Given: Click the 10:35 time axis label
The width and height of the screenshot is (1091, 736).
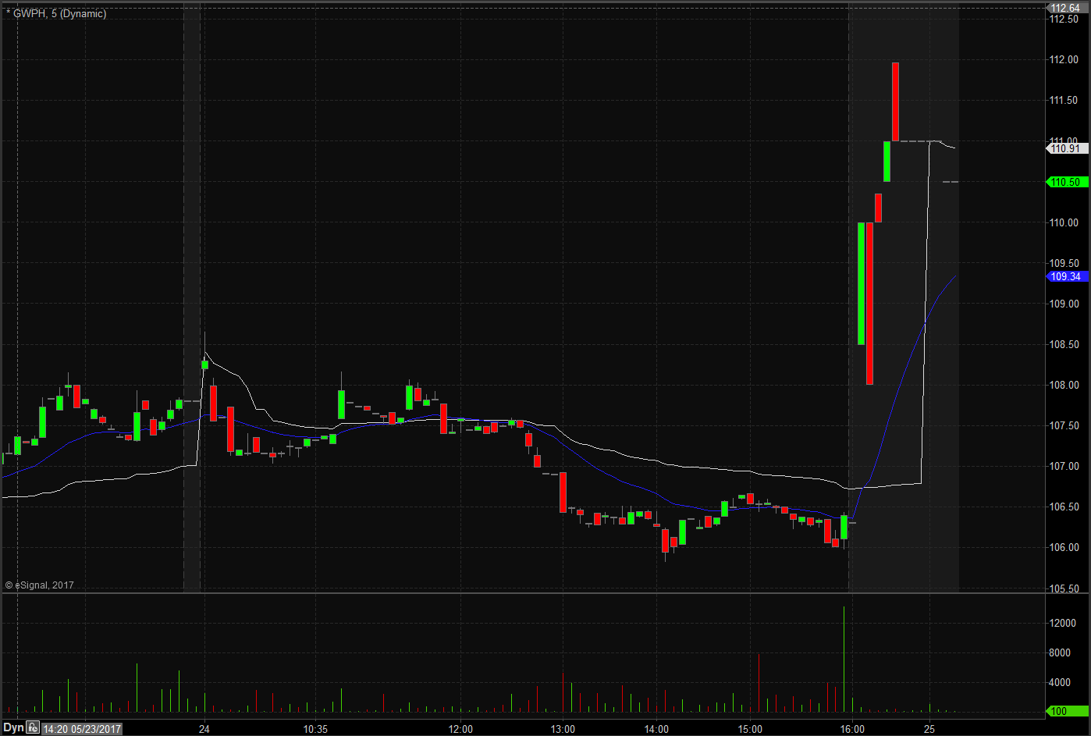Looking at the screenshot, I should (315, 729).
